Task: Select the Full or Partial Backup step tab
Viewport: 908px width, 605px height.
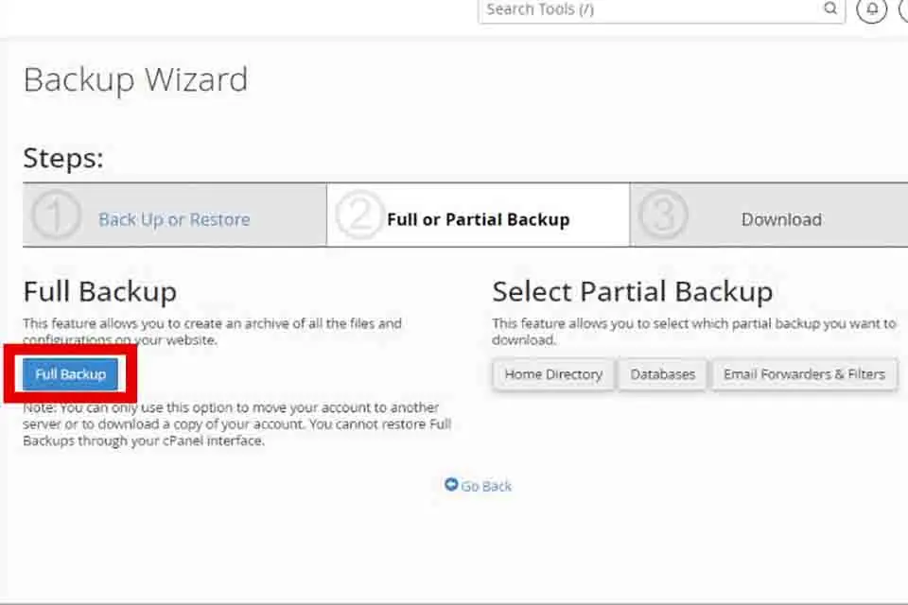Action: pos(478,216)
